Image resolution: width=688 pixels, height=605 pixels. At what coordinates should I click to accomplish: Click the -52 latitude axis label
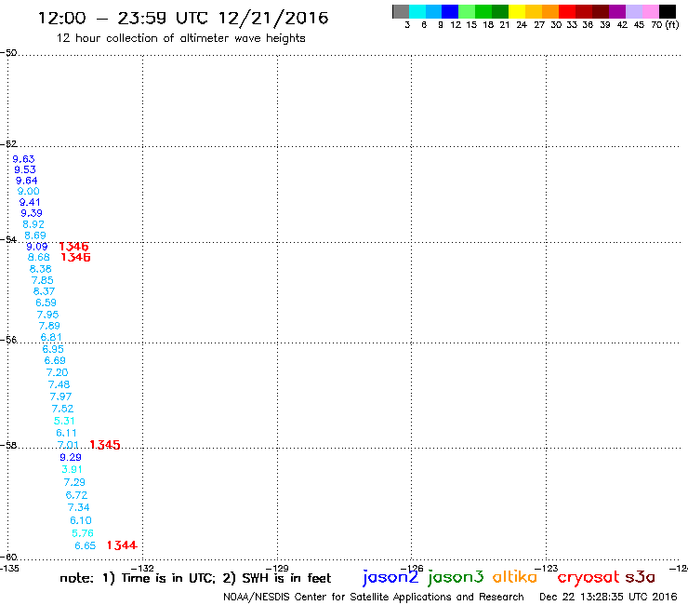[x=8, y=144]
